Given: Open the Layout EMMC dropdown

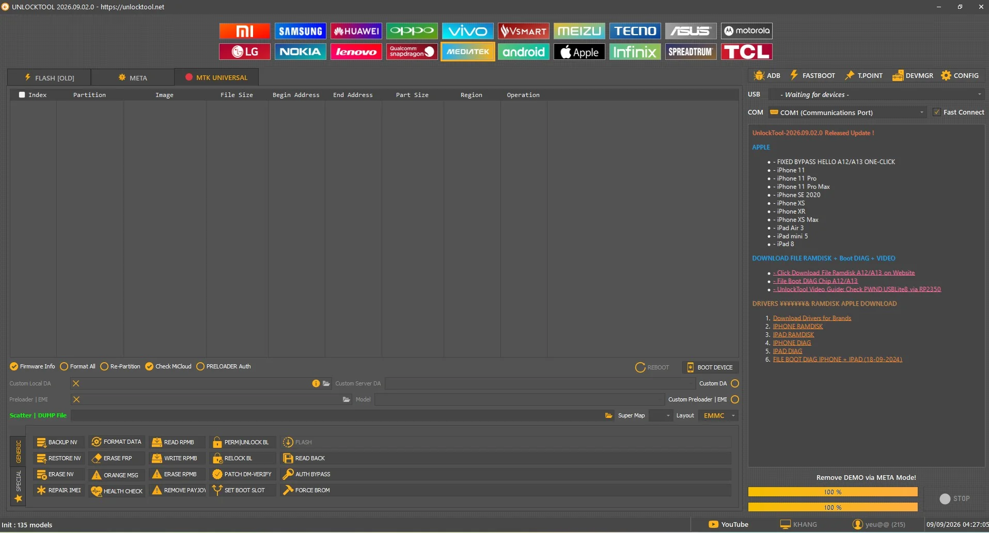Looking at the screenshot, I should (718, 415).
